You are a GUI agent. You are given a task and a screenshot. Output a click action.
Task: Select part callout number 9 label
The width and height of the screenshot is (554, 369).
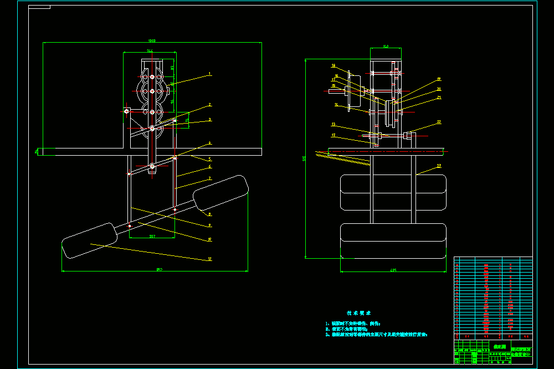click(209, 225)
